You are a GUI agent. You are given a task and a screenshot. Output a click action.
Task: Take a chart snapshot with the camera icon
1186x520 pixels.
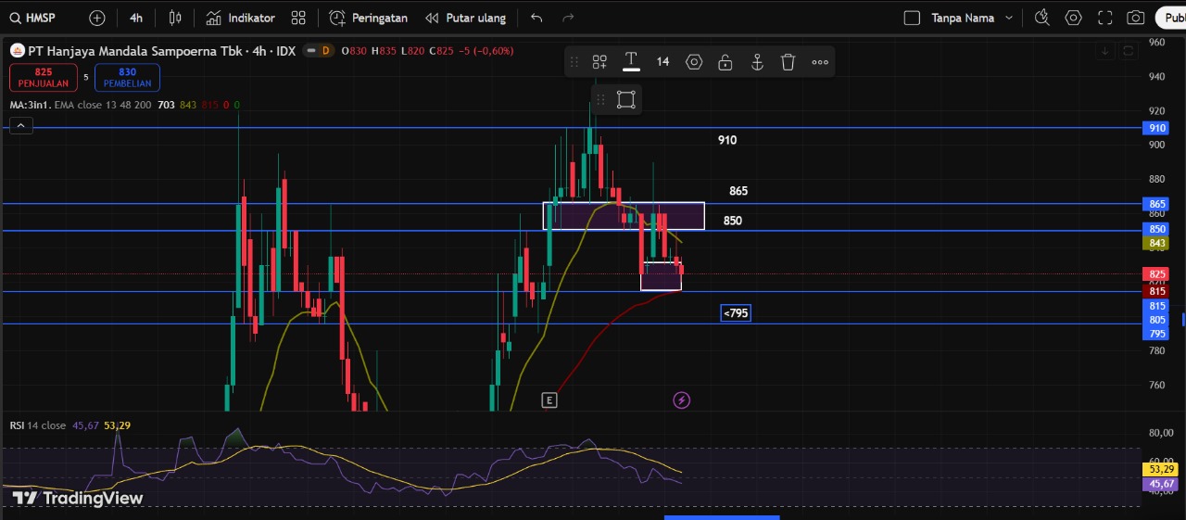(1135, 18)
